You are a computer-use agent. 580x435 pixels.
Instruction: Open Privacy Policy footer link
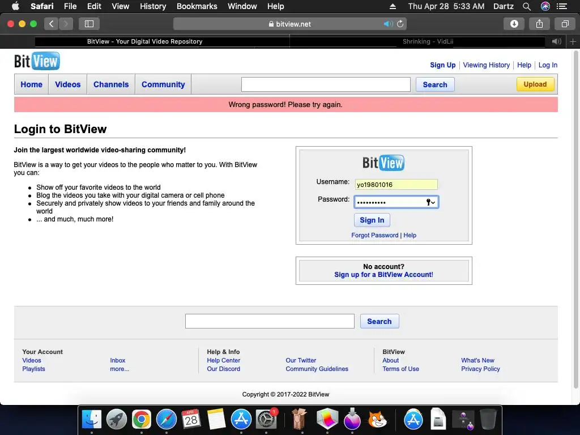(x=480, y=369)
